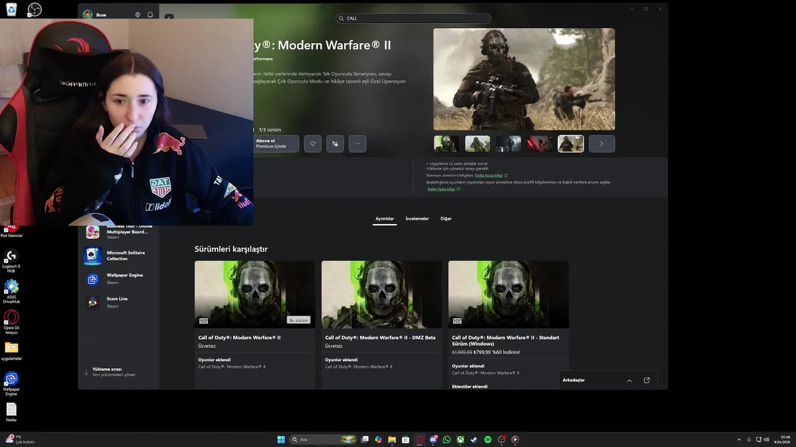796x447 pixels.
Task: Switch to Xbox app on taskbar
Action: pos(460,440)
